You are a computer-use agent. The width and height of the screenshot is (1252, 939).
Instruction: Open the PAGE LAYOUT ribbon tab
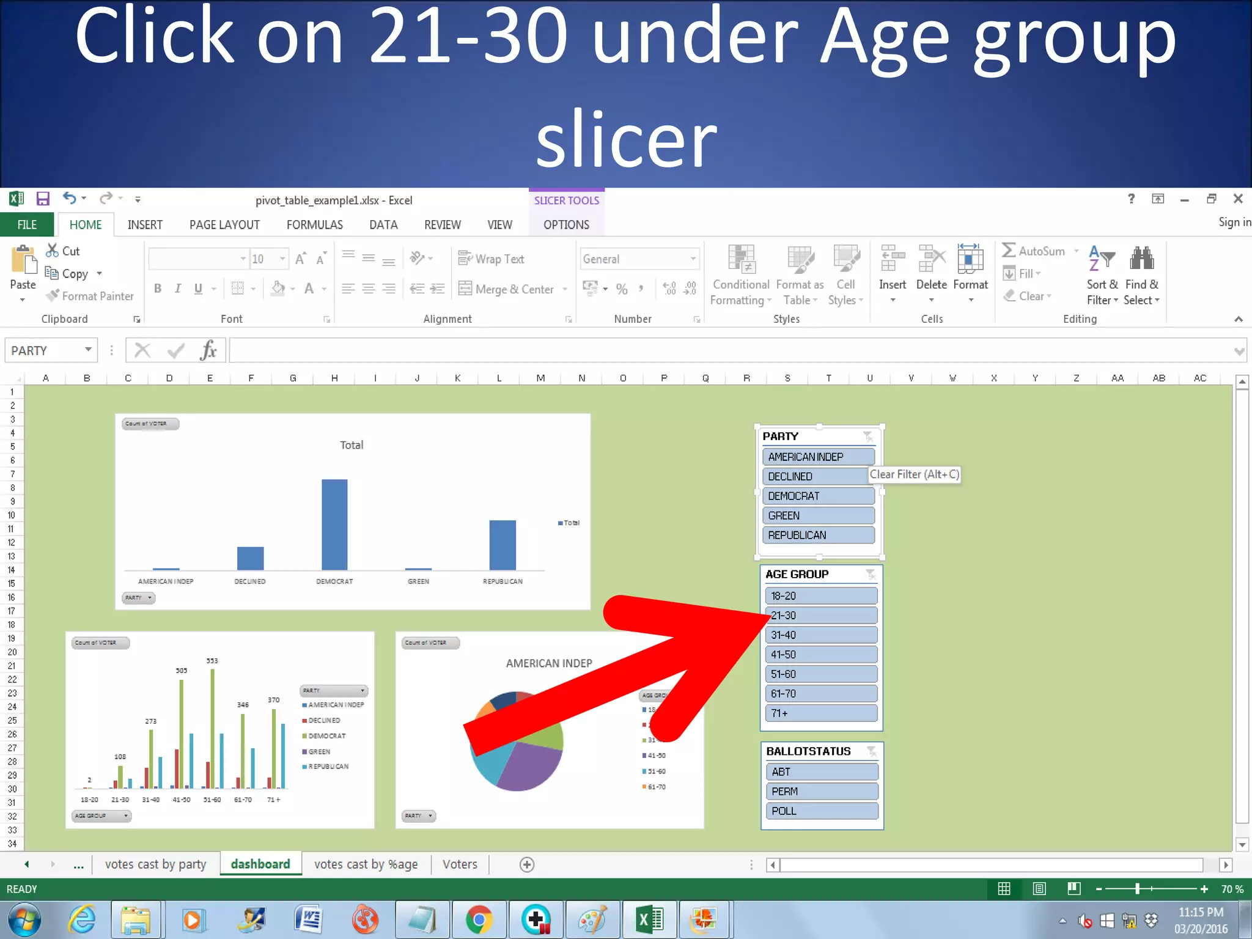[x=224, y=224]
